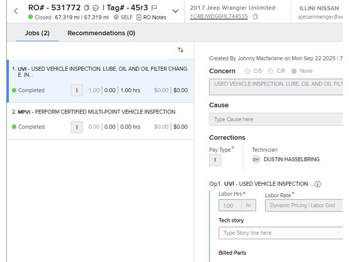Screen dimensions: 349x262
Task: Expand the RO header details chevron
Action: (x=175, y=11)
